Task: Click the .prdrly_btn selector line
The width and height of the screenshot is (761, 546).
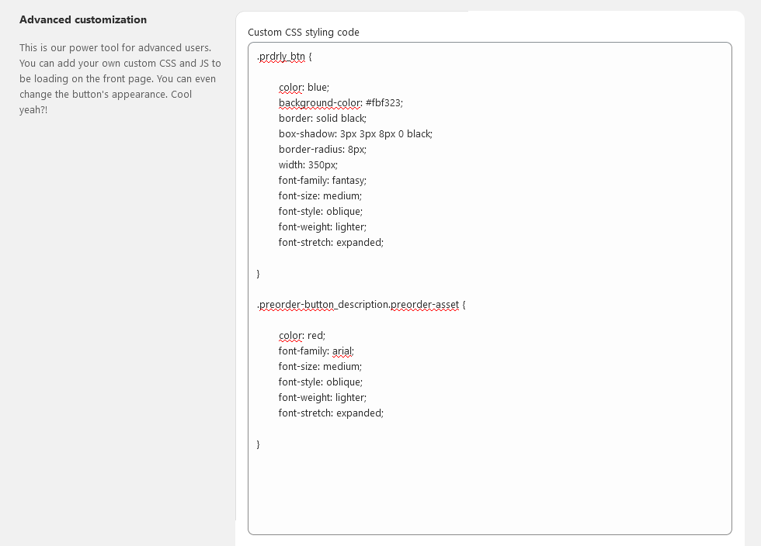Action: [284, 57]
